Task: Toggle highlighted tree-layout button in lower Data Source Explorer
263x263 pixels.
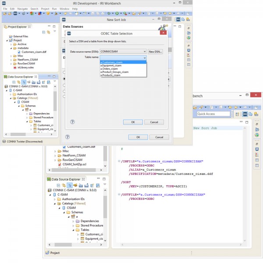Action: pos(70,185)
